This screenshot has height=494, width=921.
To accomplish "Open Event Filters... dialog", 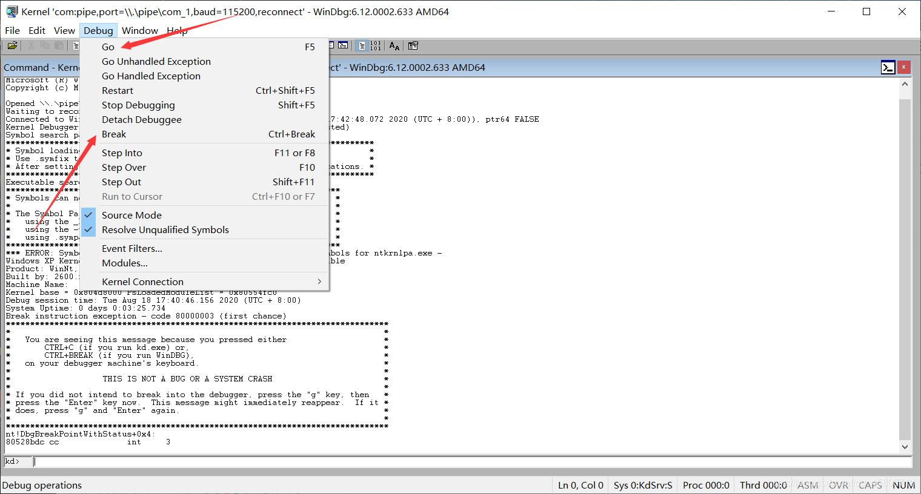I will [x=204, y=248].
